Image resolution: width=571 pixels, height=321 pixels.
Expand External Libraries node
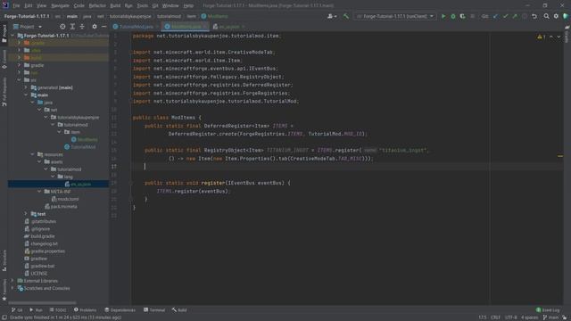12,281
